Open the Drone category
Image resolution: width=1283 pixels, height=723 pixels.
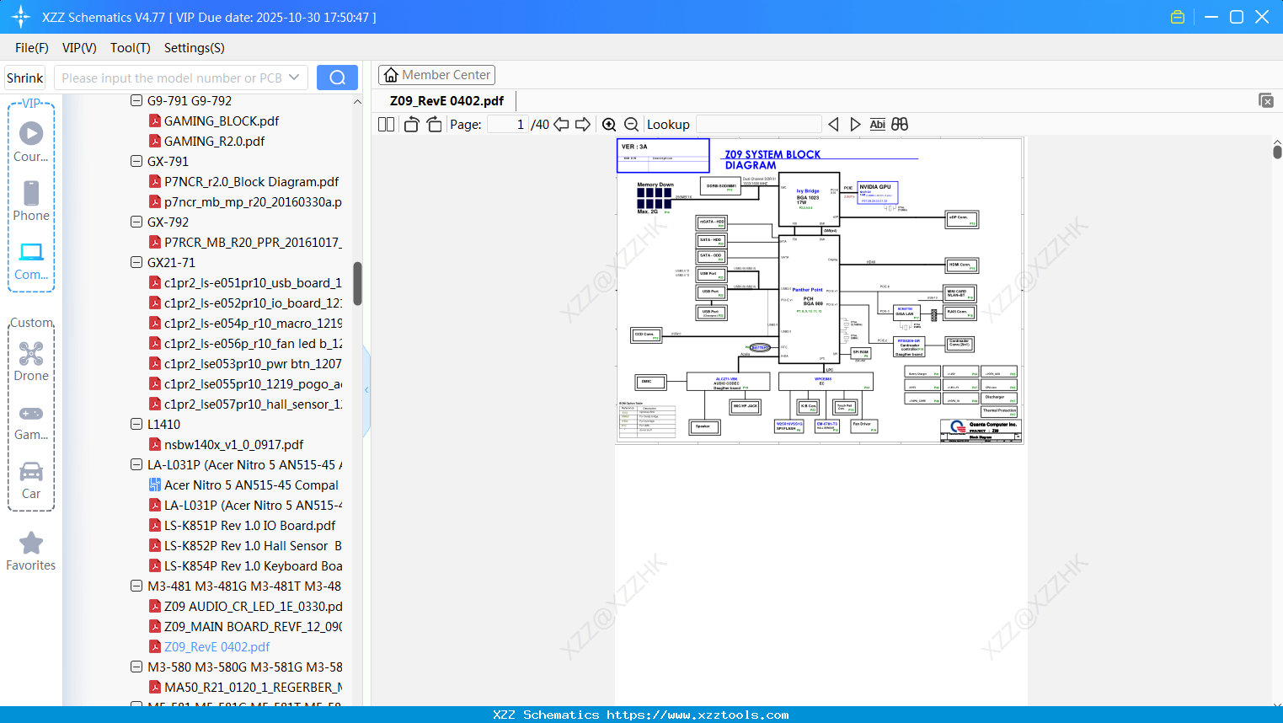pyautogui.click(x=31, y=361)
